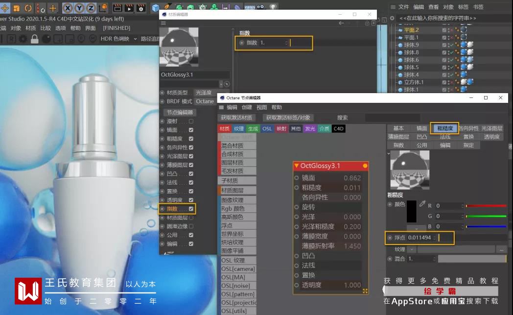This screenshot has width=513, height=315.
Task: Select 球体.9 in the object tree
Action: 411,45
